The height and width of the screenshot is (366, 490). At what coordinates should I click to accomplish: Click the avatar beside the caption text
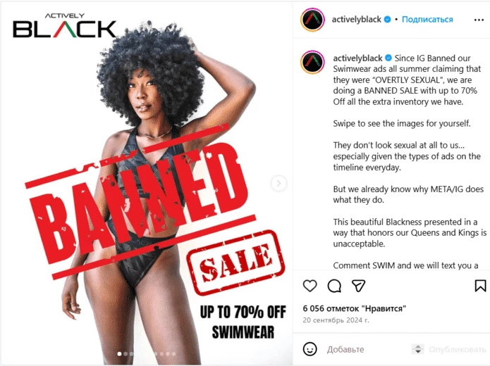click(312, 62)
